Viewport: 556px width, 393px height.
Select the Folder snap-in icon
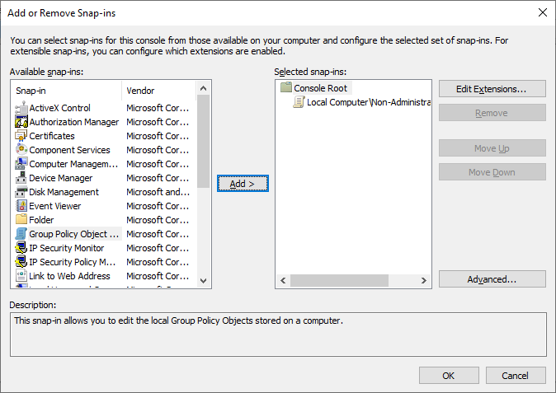[x=21, y=220]
